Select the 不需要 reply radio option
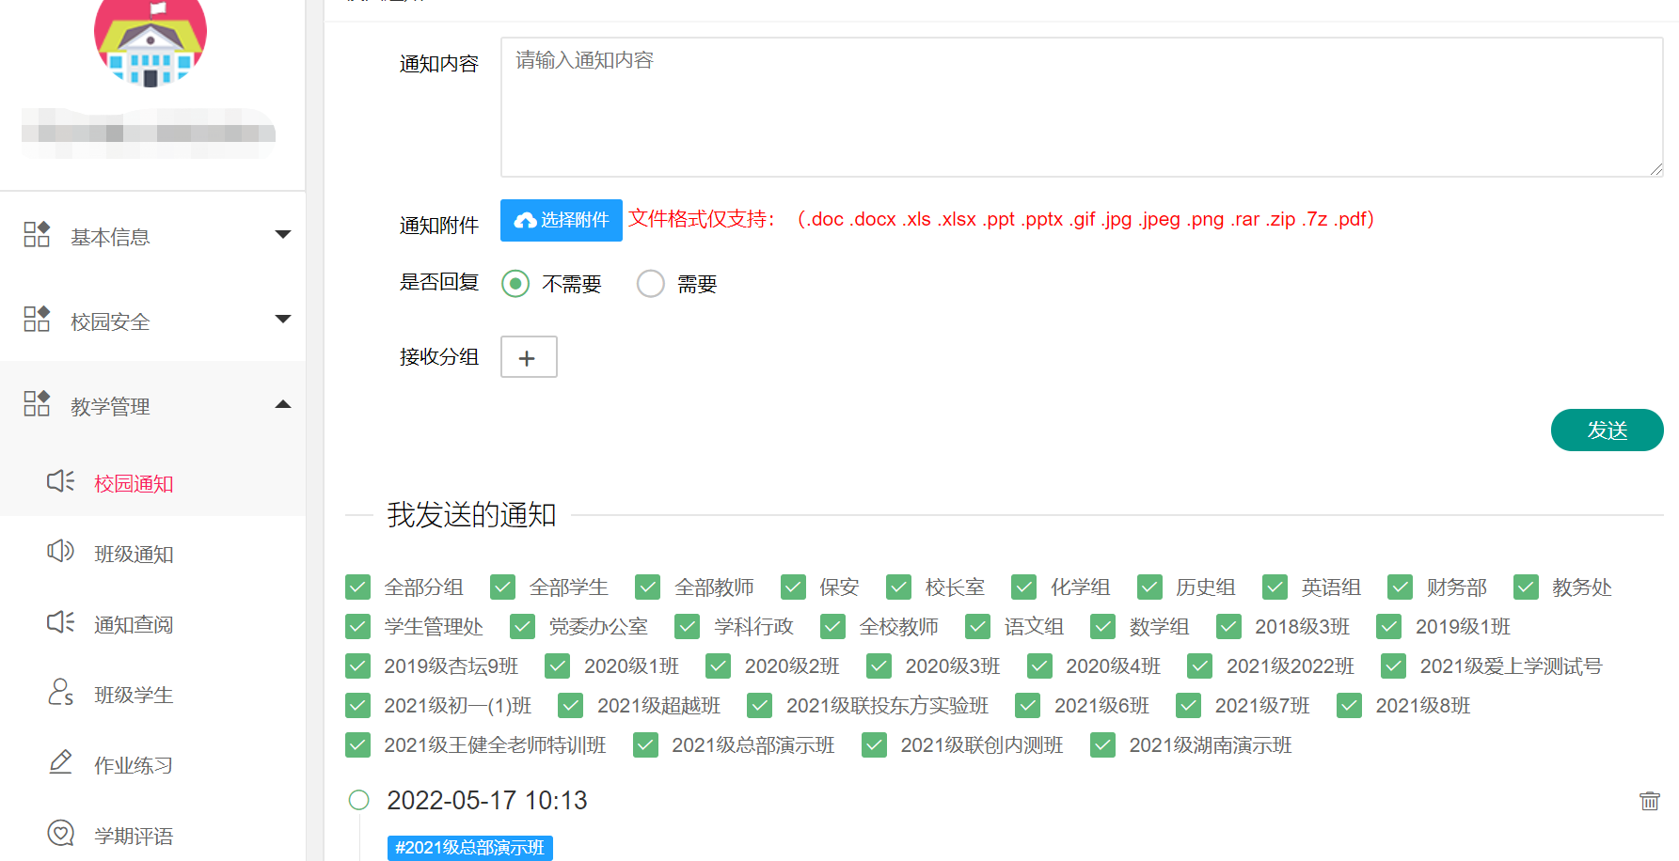This screenshot has width=1679, height=861. tap(515, 284)
